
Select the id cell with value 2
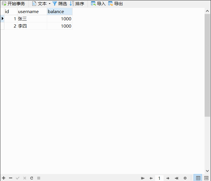(11, 26)
